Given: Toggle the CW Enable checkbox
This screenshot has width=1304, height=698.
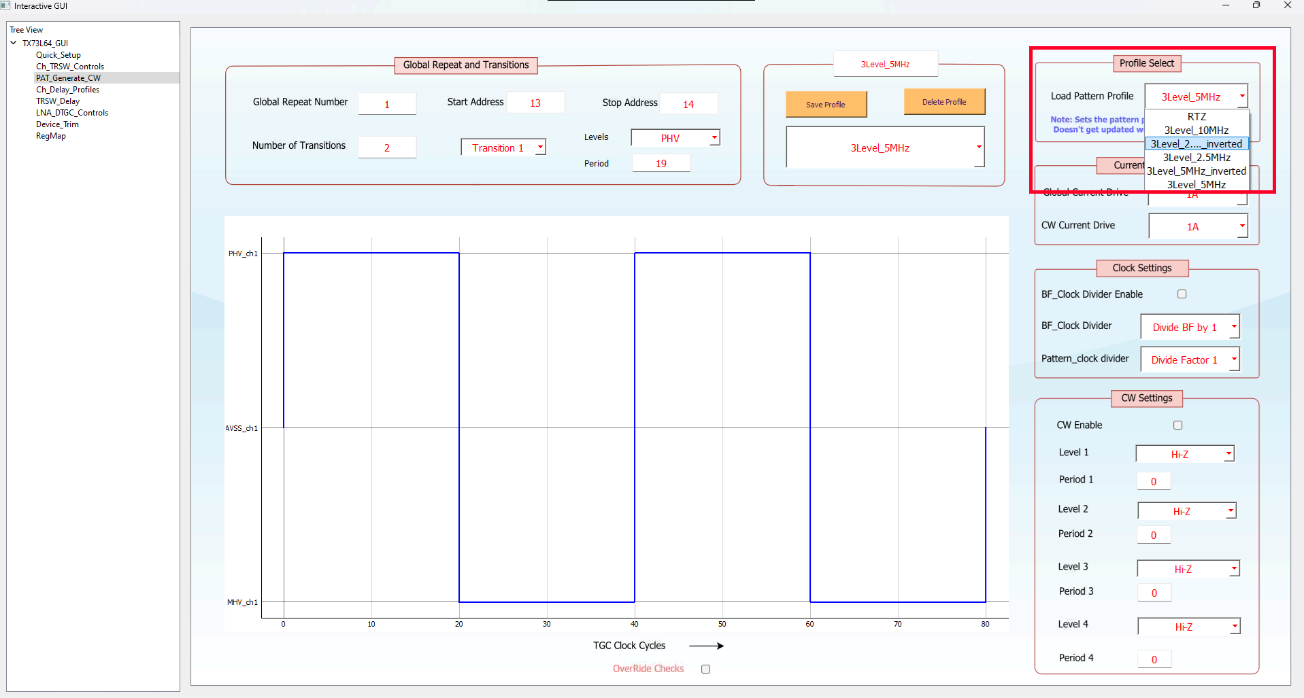Looking at the screenshot, I should (x=1177, y=425).
